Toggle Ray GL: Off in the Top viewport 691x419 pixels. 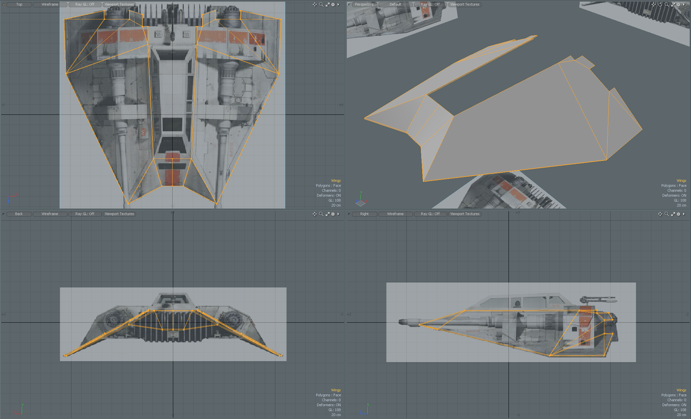click(85, 4)
